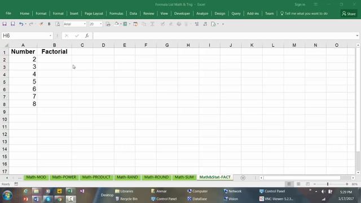The width and height of the screenshot is (361, 203).
Task: Click the Cancel X formula icon
Action: coord(67,36)
